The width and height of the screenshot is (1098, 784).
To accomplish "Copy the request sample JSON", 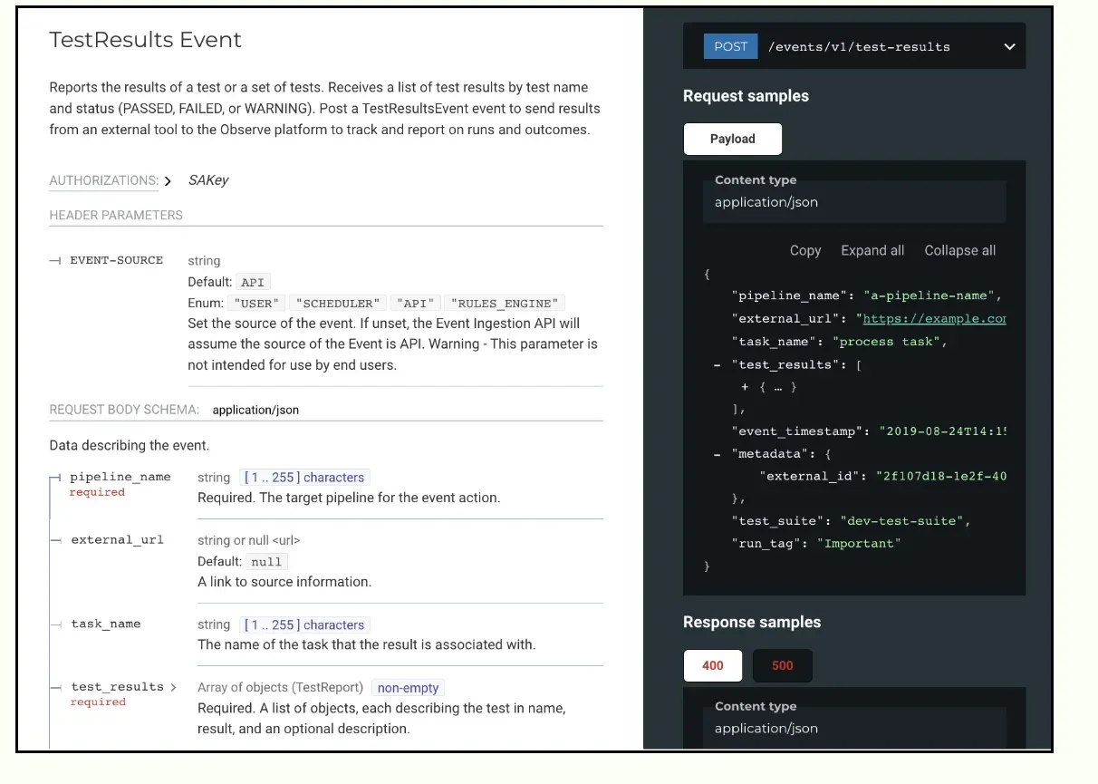I will point(804,250).
